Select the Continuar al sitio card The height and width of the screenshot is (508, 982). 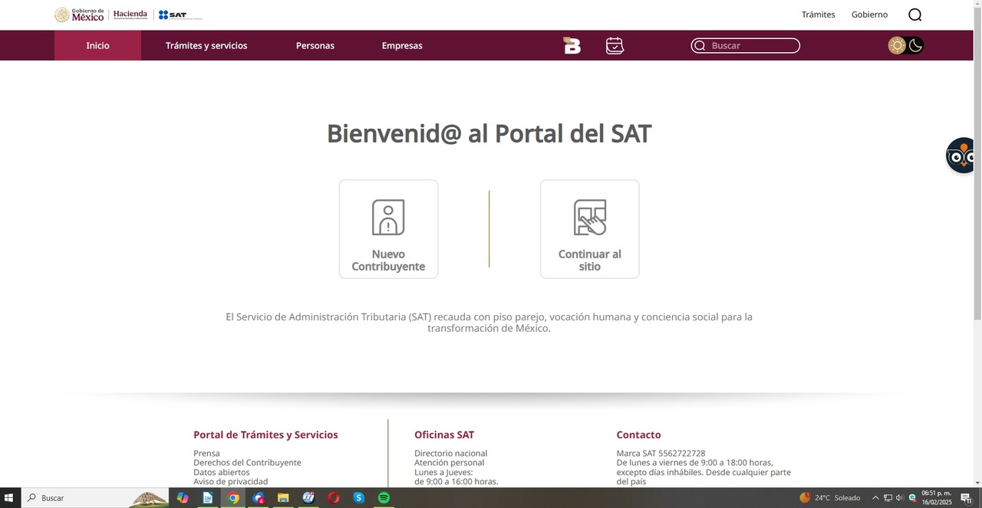pyautogui.click(x=589, y=229)
